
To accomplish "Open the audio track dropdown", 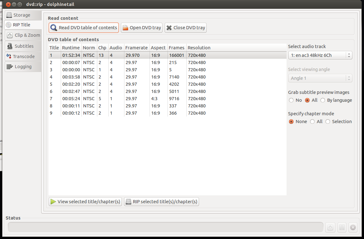I will click(x=320, y=55).
